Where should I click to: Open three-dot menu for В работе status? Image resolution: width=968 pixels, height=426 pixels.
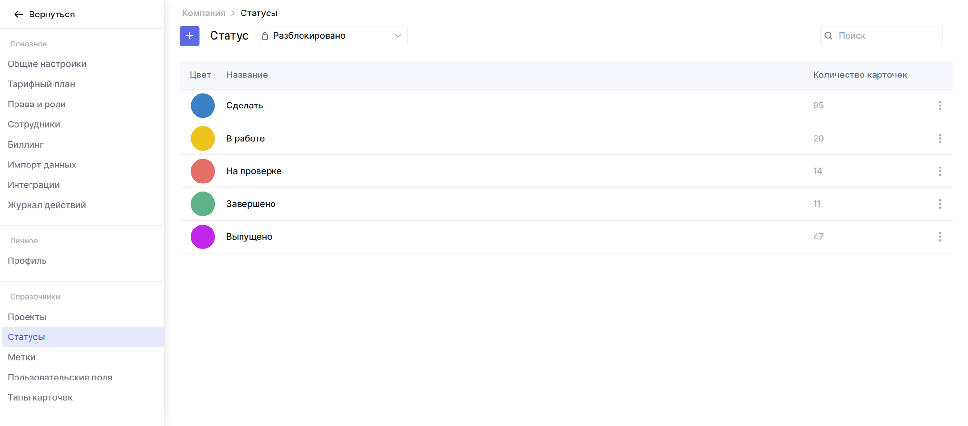pos(940,138)
